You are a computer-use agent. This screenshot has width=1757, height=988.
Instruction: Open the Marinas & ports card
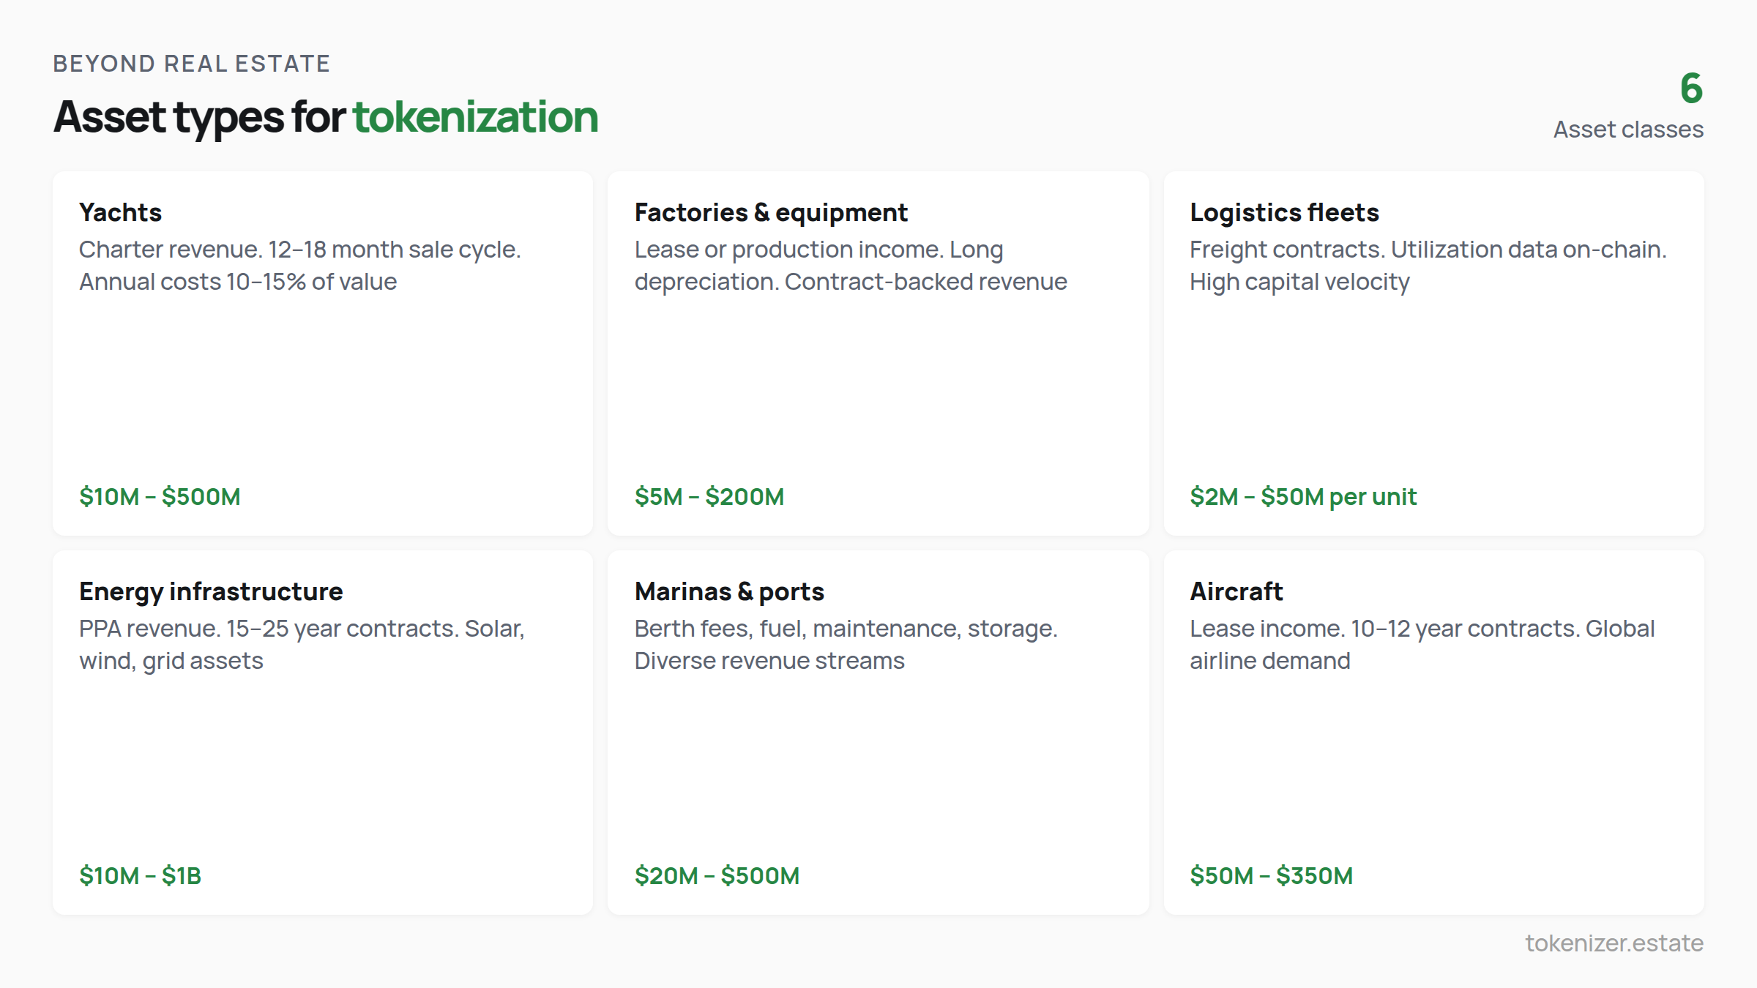tap(878, 732)
